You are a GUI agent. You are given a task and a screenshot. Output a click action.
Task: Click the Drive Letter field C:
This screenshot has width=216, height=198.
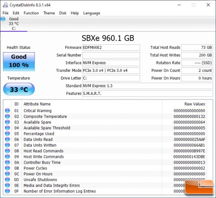(x=111, y=78)
